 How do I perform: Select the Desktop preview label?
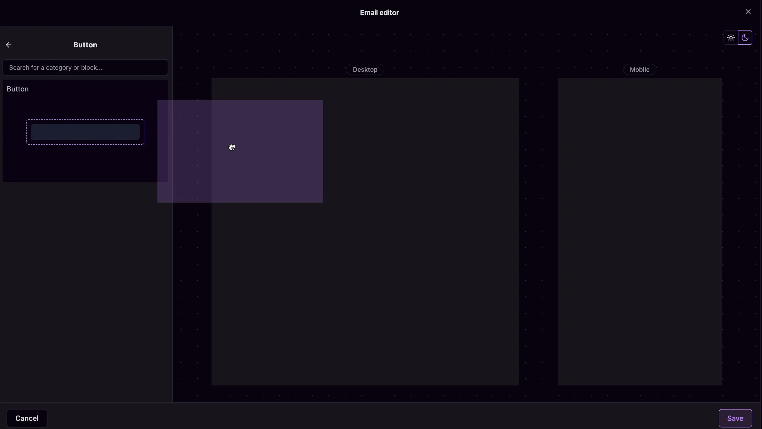coord(365,70)
